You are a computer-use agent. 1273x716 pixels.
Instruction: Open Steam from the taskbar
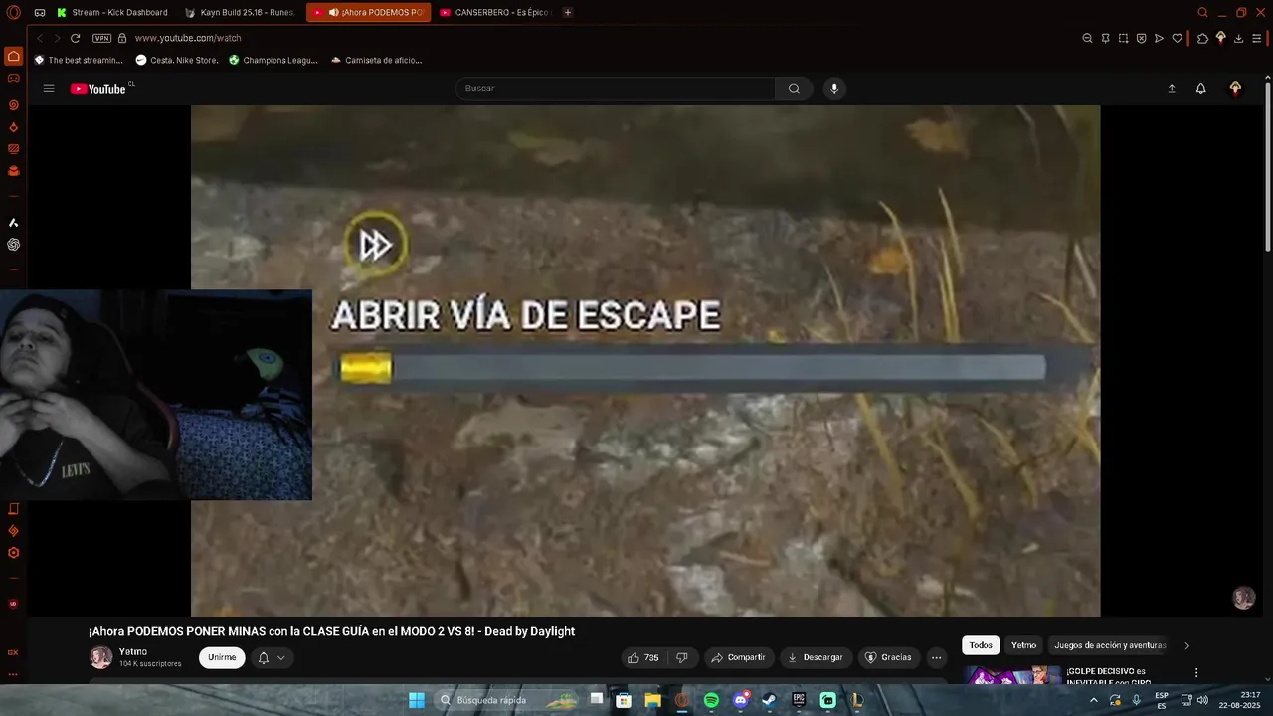[769, 700]
